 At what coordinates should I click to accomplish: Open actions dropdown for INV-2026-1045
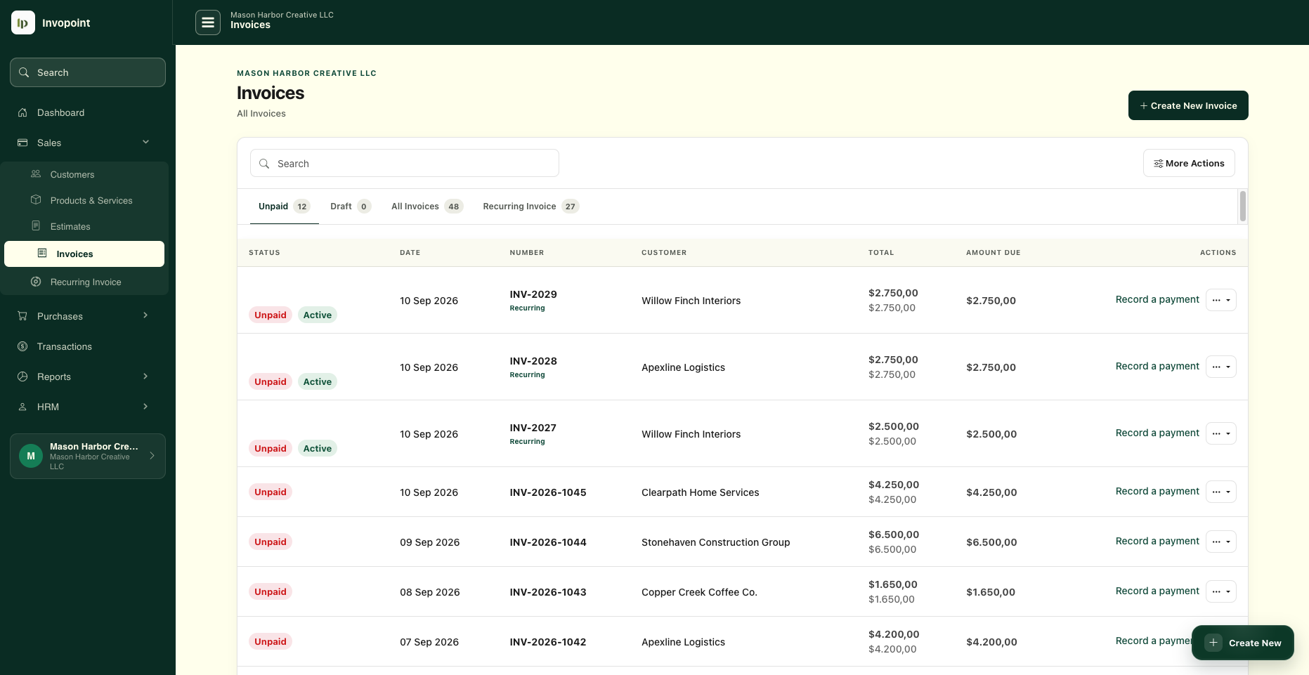(1221, 492)
